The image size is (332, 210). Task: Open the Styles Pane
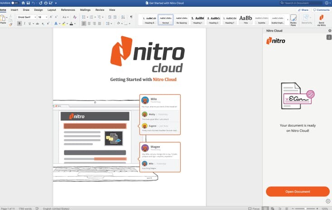(x=293, y=20)
